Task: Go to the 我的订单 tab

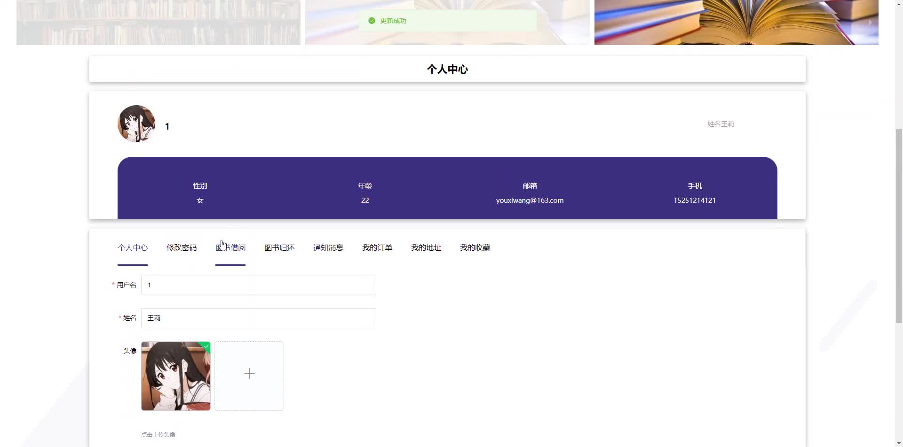Action: [x=377, y=247]
